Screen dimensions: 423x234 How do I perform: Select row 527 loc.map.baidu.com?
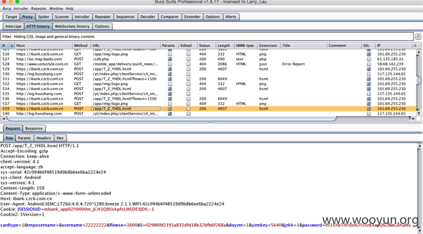pyautogui.click(x=208, y=59)
